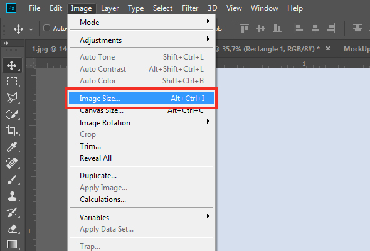The height and width of the screenshot is (251, 370).
Task: Select the Eyedropper tool
Action: 12,147
